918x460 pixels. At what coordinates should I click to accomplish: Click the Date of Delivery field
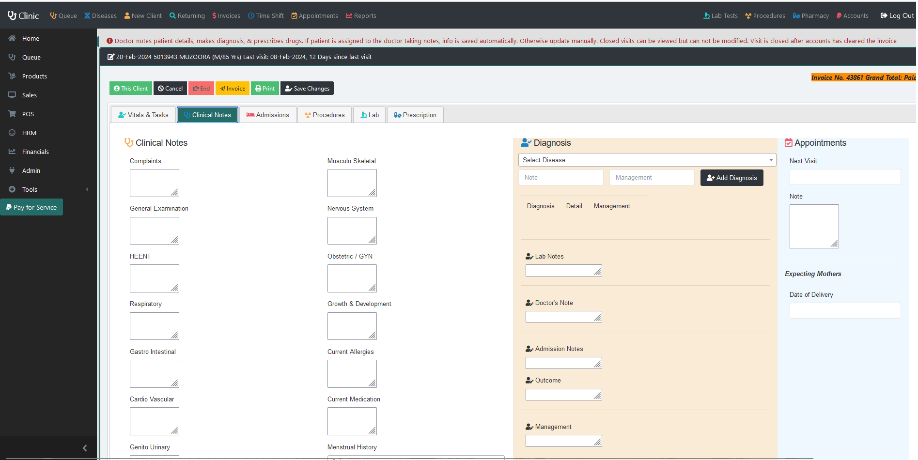coord(845,310)
